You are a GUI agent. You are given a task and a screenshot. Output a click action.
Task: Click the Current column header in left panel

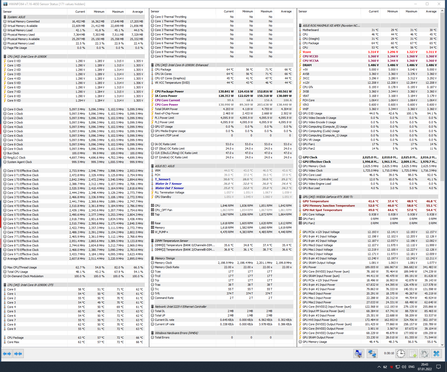(x=77, y=12)
